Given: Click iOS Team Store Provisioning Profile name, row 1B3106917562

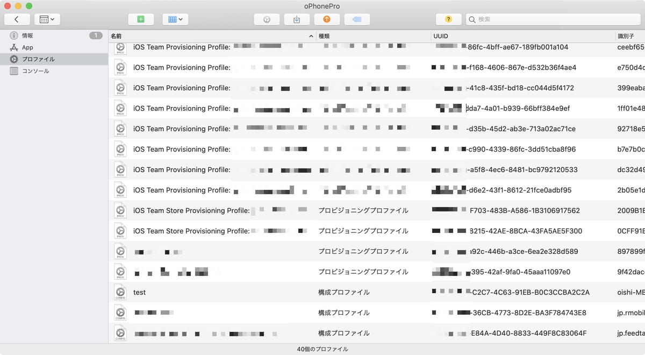Looking at the screenshot, I should click(191, 210).
